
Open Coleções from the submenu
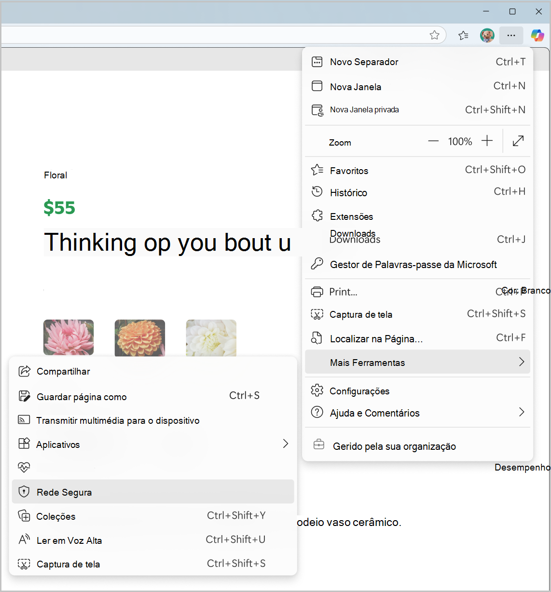click(153, 516)
